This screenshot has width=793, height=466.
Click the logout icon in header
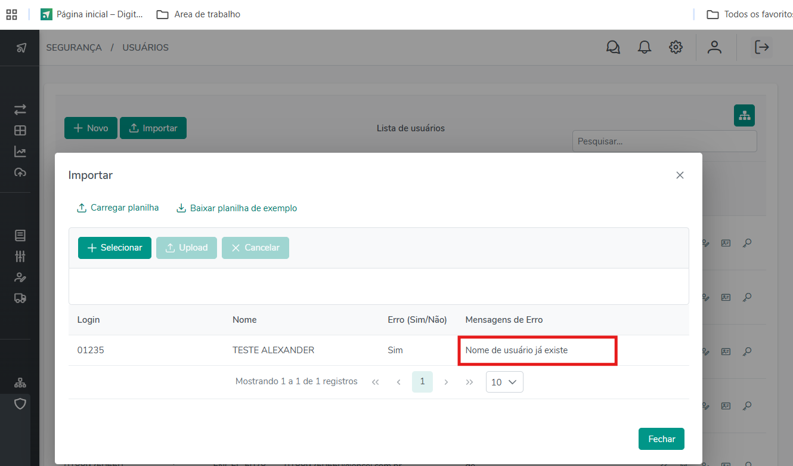[x=762, y=47]
